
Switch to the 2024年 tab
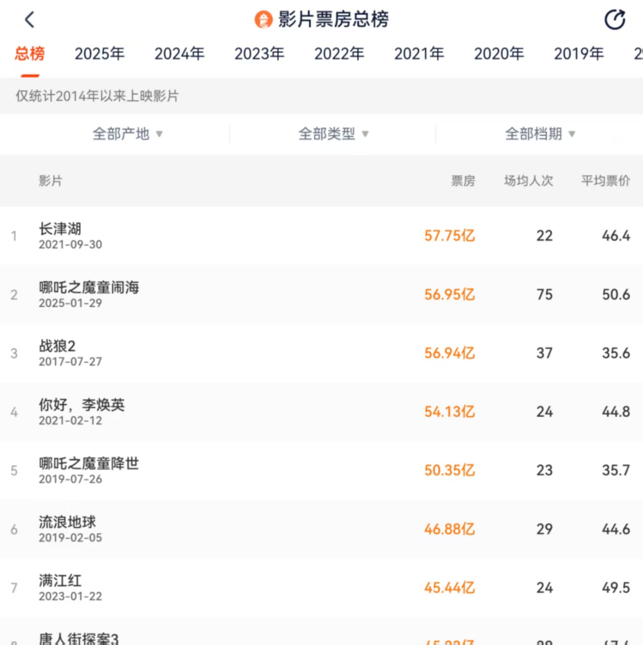click(179, 54)
